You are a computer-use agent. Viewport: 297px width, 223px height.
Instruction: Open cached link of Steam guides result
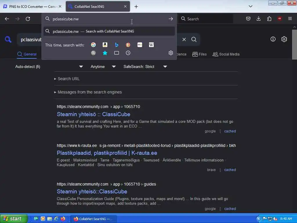230,209
